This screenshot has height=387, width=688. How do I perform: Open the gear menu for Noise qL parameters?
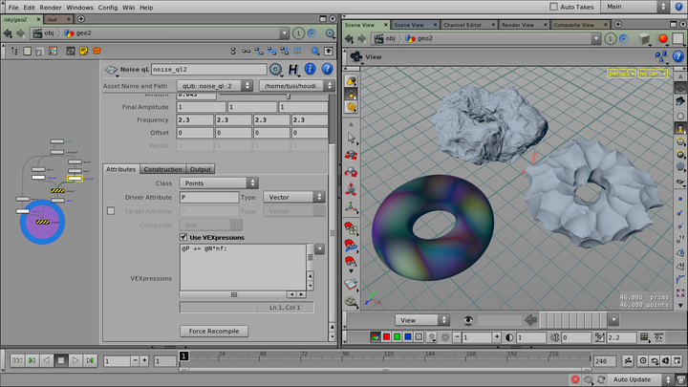click(x=276, y=70)
